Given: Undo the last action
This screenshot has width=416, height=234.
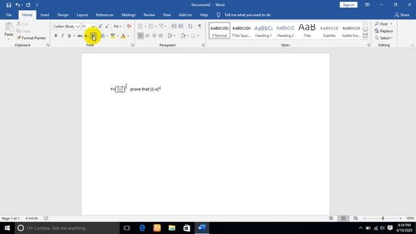Looking at the screenshot, I should click(x=18, y=5).
